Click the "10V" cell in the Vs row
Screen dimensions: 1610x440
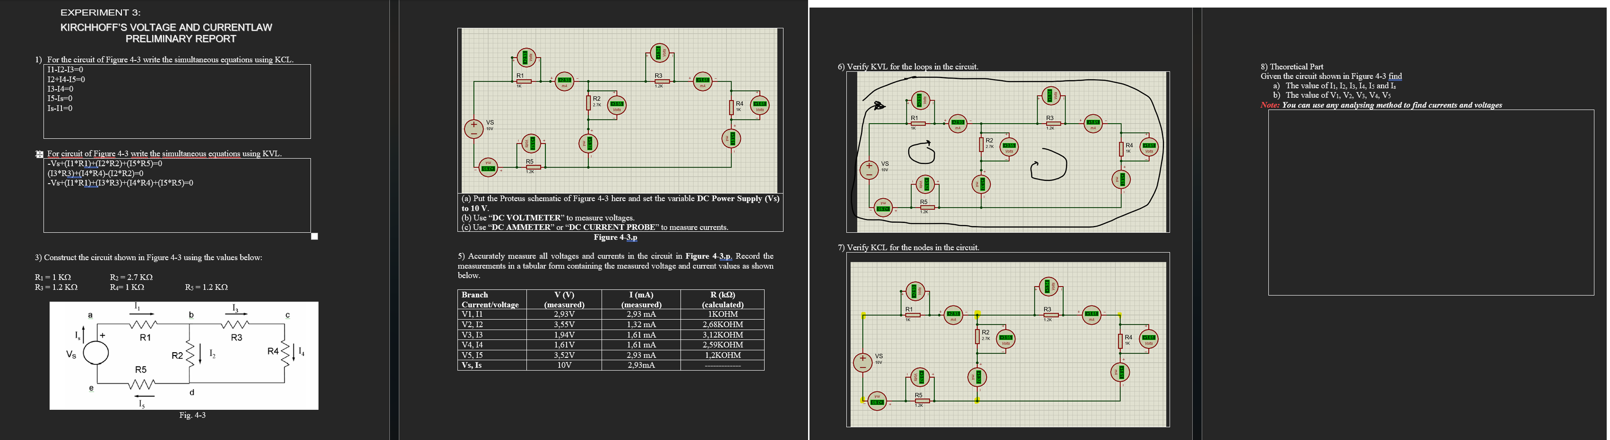click(x=564, y=365)
